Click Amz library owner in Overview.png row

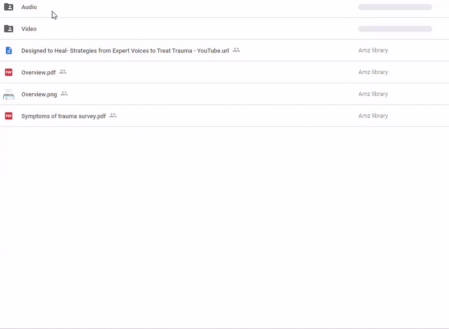(x=373, y=94)
